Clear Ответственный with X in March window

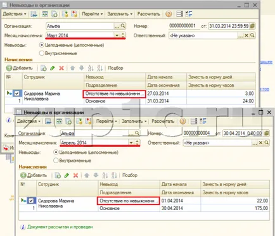(246, 35)
